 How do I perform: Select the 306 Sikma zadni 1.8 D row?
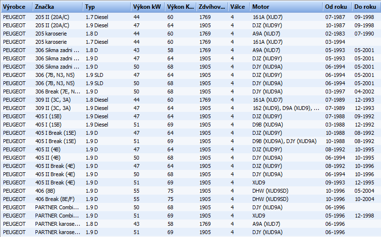(190, 50)
